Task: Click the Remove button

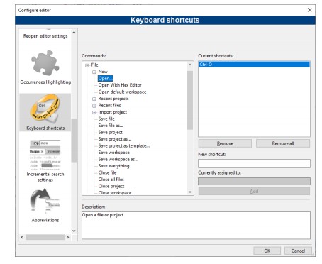Action: coord(225,143)
